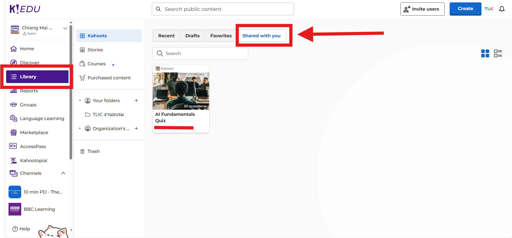Click the notifications bell icon
This screenshot has width=512, height=238.
502,9
